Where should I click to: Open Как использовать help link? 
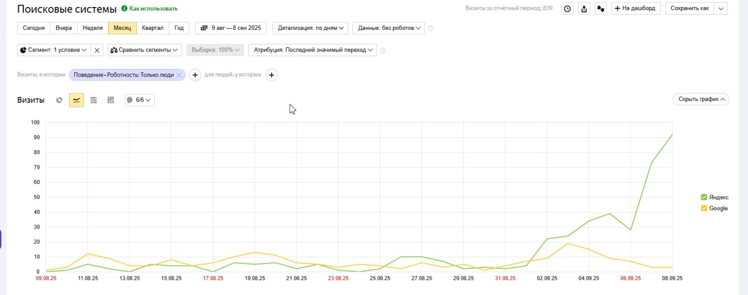[x=150, y=9]
